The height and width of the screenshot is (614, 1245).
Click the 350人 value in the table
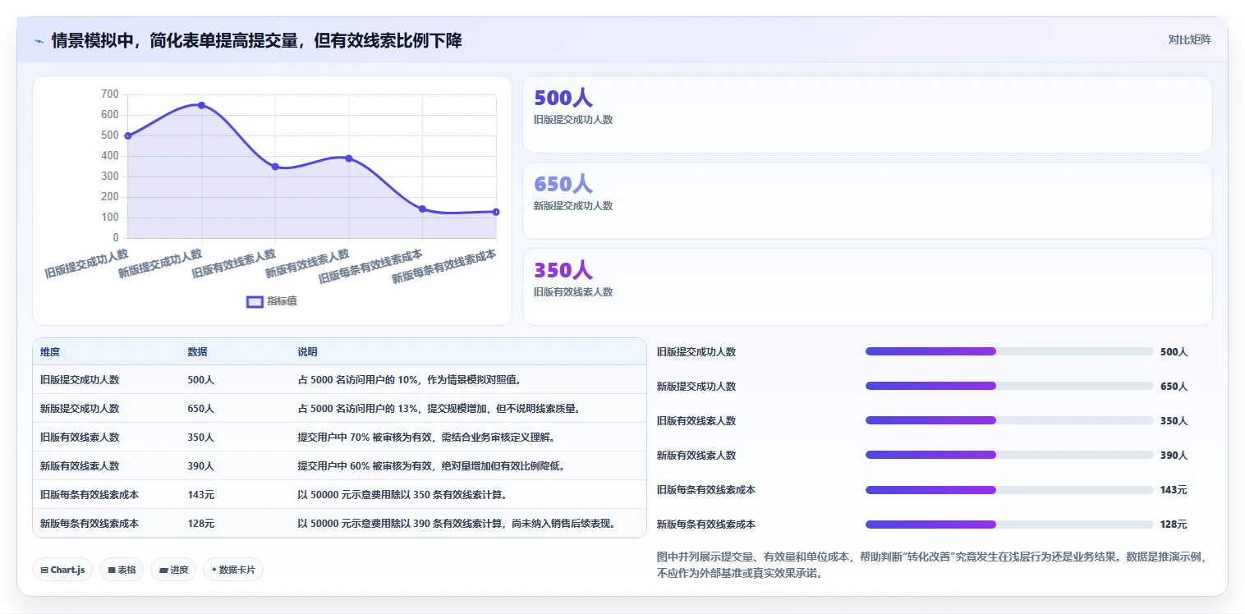200,438
